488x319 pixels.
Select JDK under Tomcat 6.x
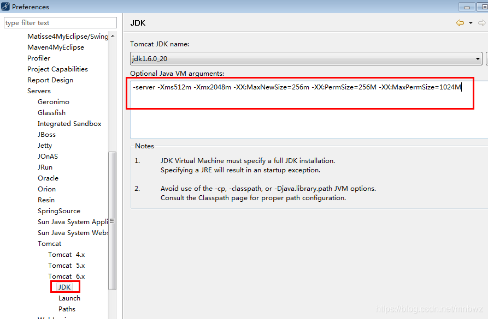(64, 287)
